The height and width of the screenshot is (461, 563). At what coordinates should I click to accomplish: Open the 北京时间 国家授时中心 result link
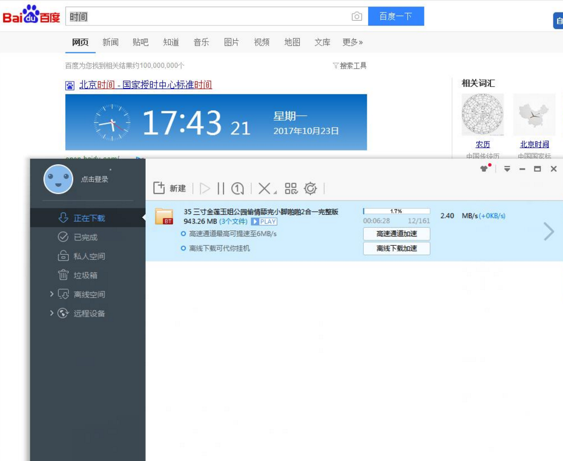146,85
